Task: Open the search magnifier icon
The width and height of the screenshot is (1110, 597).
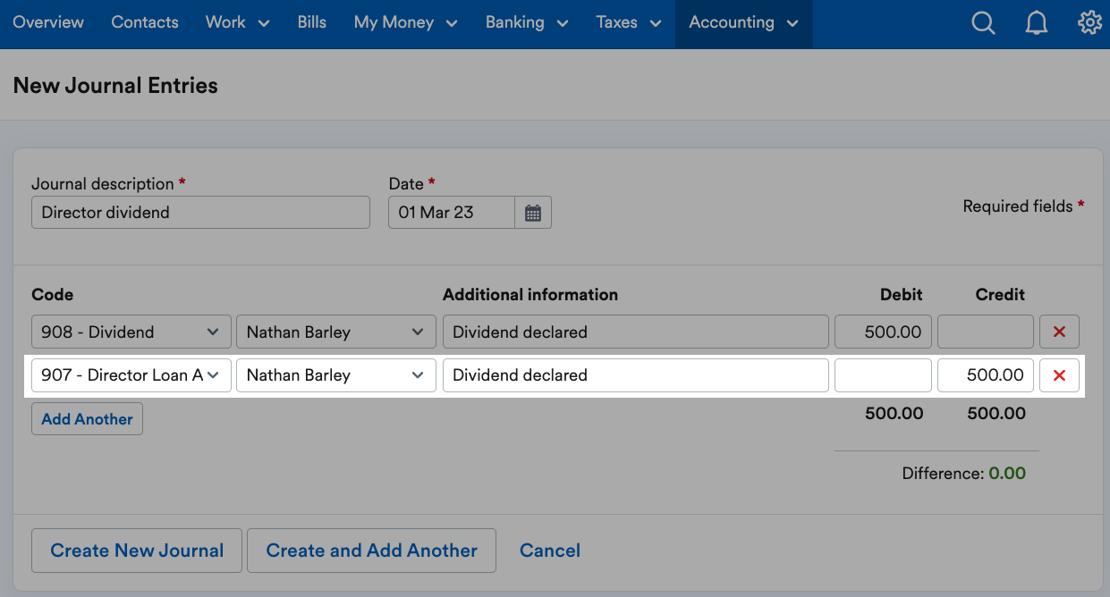Action: click(983, 23)
